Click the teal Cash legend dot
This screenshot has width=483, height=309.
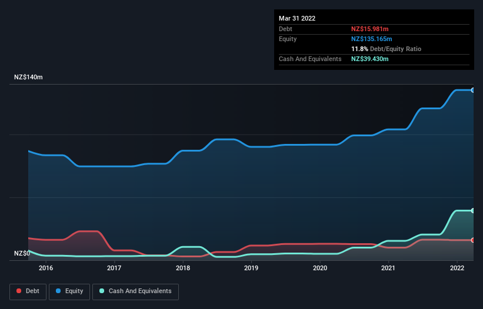pos(102,291)
